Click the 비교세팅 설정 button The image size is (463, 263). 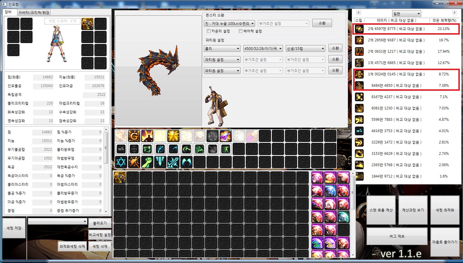coord(100,235)
